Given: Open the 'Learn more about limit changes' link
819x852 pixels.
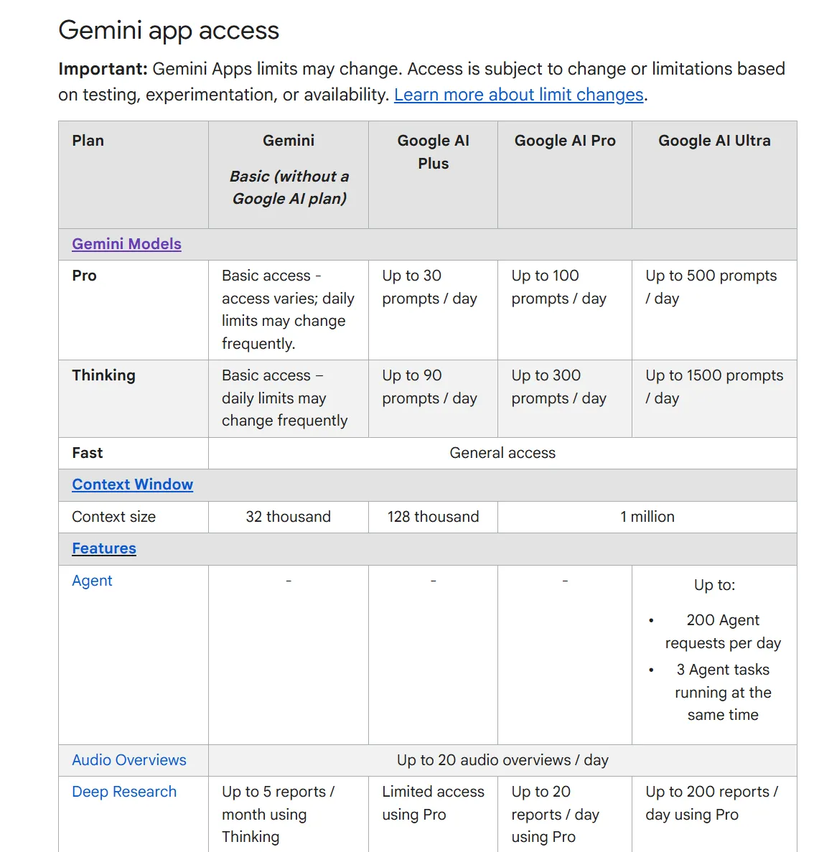Looking at the screenshot, I should coord(518,95).
